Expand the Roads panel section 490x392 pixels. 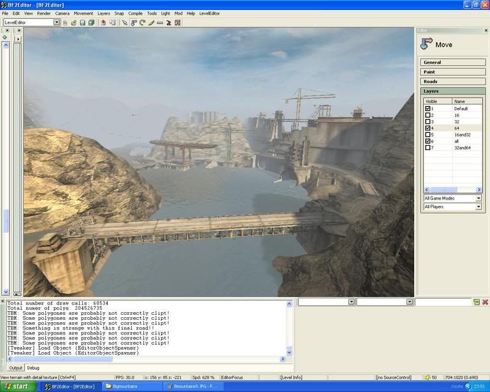point(452,81)
